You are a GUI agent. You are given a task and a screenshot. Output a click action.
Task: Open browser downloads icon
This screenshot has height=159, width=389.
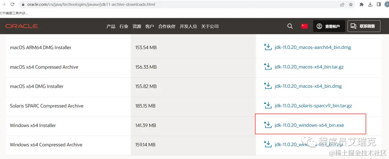click(370, 4)
